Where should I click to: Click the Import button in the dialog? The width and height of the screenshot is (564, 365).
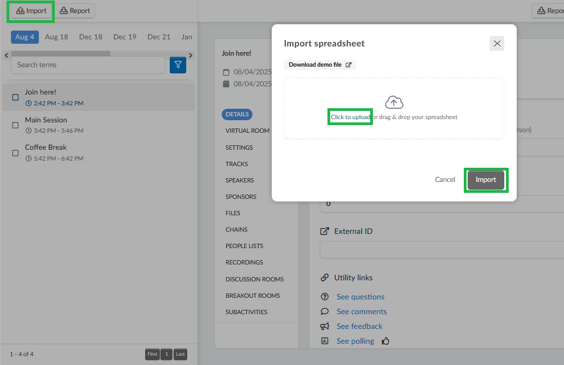486,180
